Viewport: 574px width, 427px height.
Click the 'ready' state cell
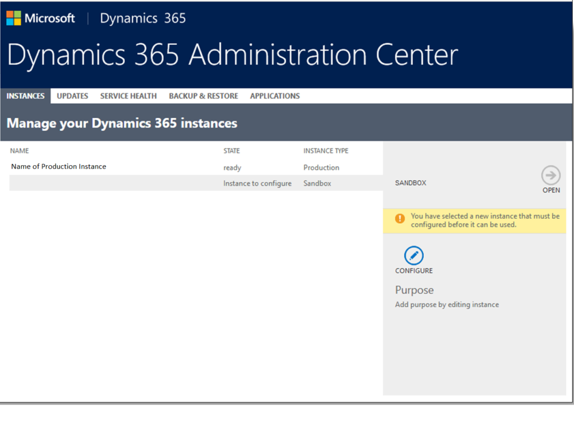click(233, 168)
